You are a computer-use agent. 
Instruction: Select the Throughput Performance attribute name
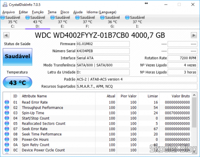tap(42, 107)
